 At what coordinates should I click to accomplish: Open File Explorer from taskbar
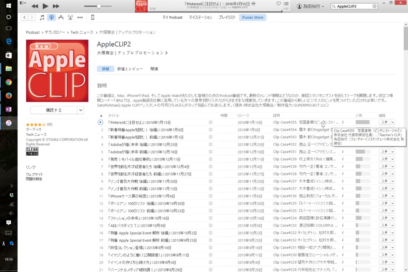(x=9, y=68)
